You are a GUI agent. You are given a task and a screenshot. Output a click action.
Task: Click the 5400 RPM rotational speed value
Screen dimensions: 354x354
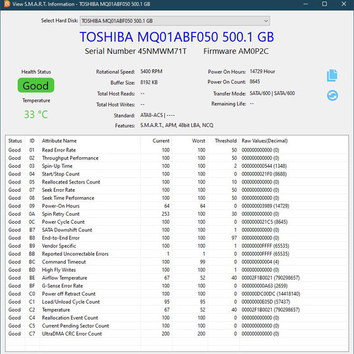(152, 72)
